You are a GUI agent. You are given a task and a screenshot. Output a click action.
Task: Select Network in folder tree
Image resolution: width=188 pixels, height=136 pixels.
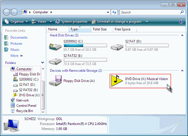23,100
